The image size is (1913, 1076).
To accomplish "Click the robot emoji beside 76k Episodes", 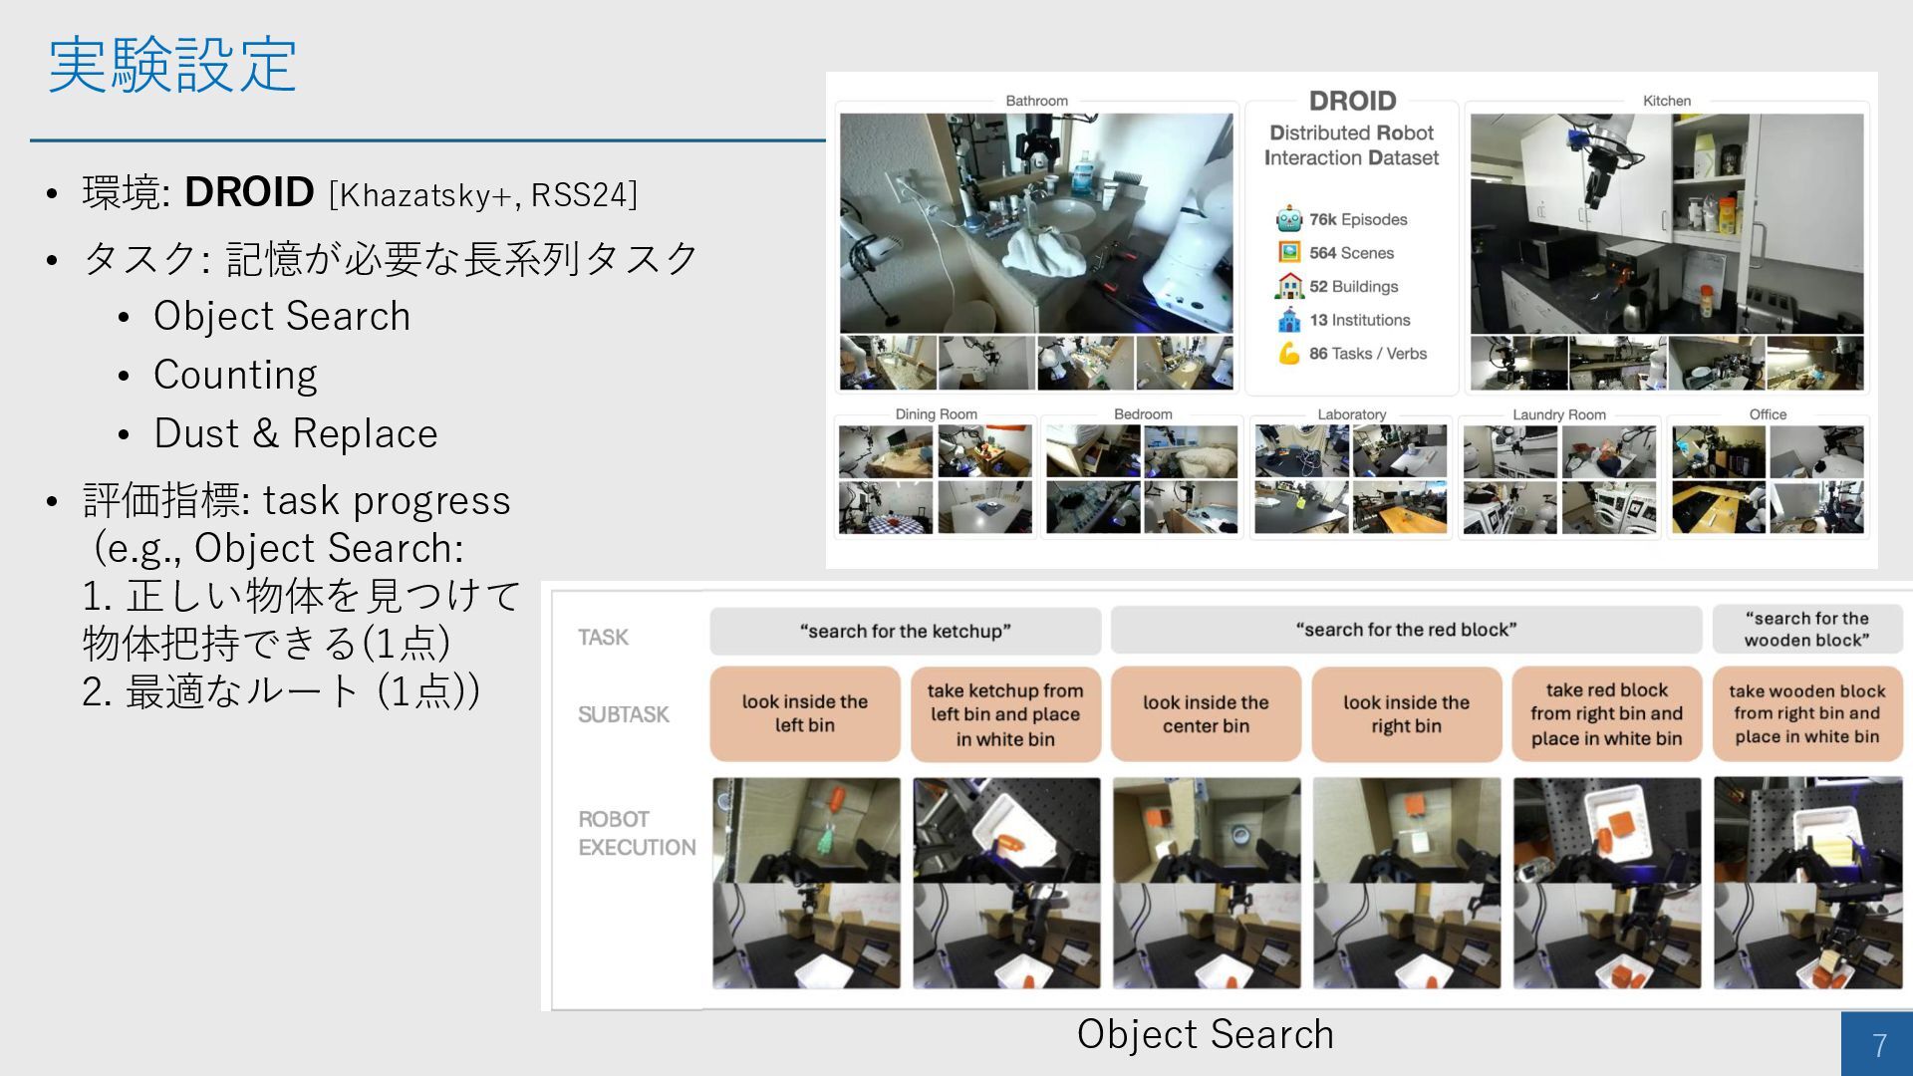I will pos(1288,219).
